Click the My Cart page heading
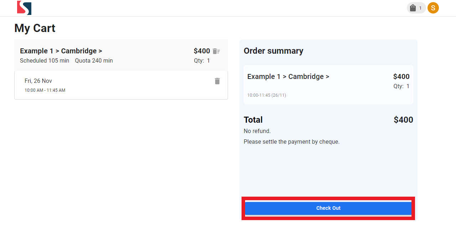Screen dimensions: 456x229 coord(35,28)
